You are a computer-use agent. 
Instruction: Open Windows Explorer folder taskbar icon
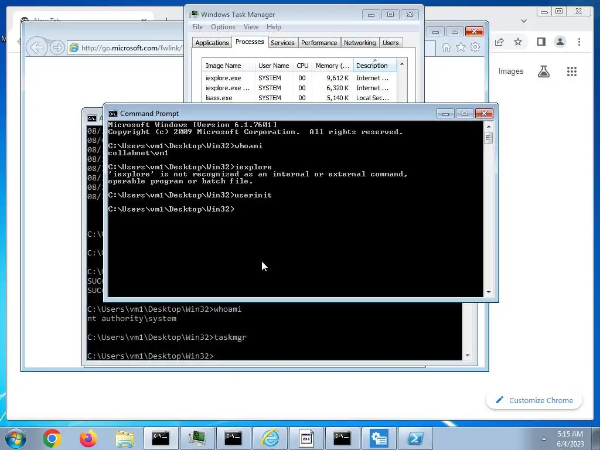click(x=125, y=438)
